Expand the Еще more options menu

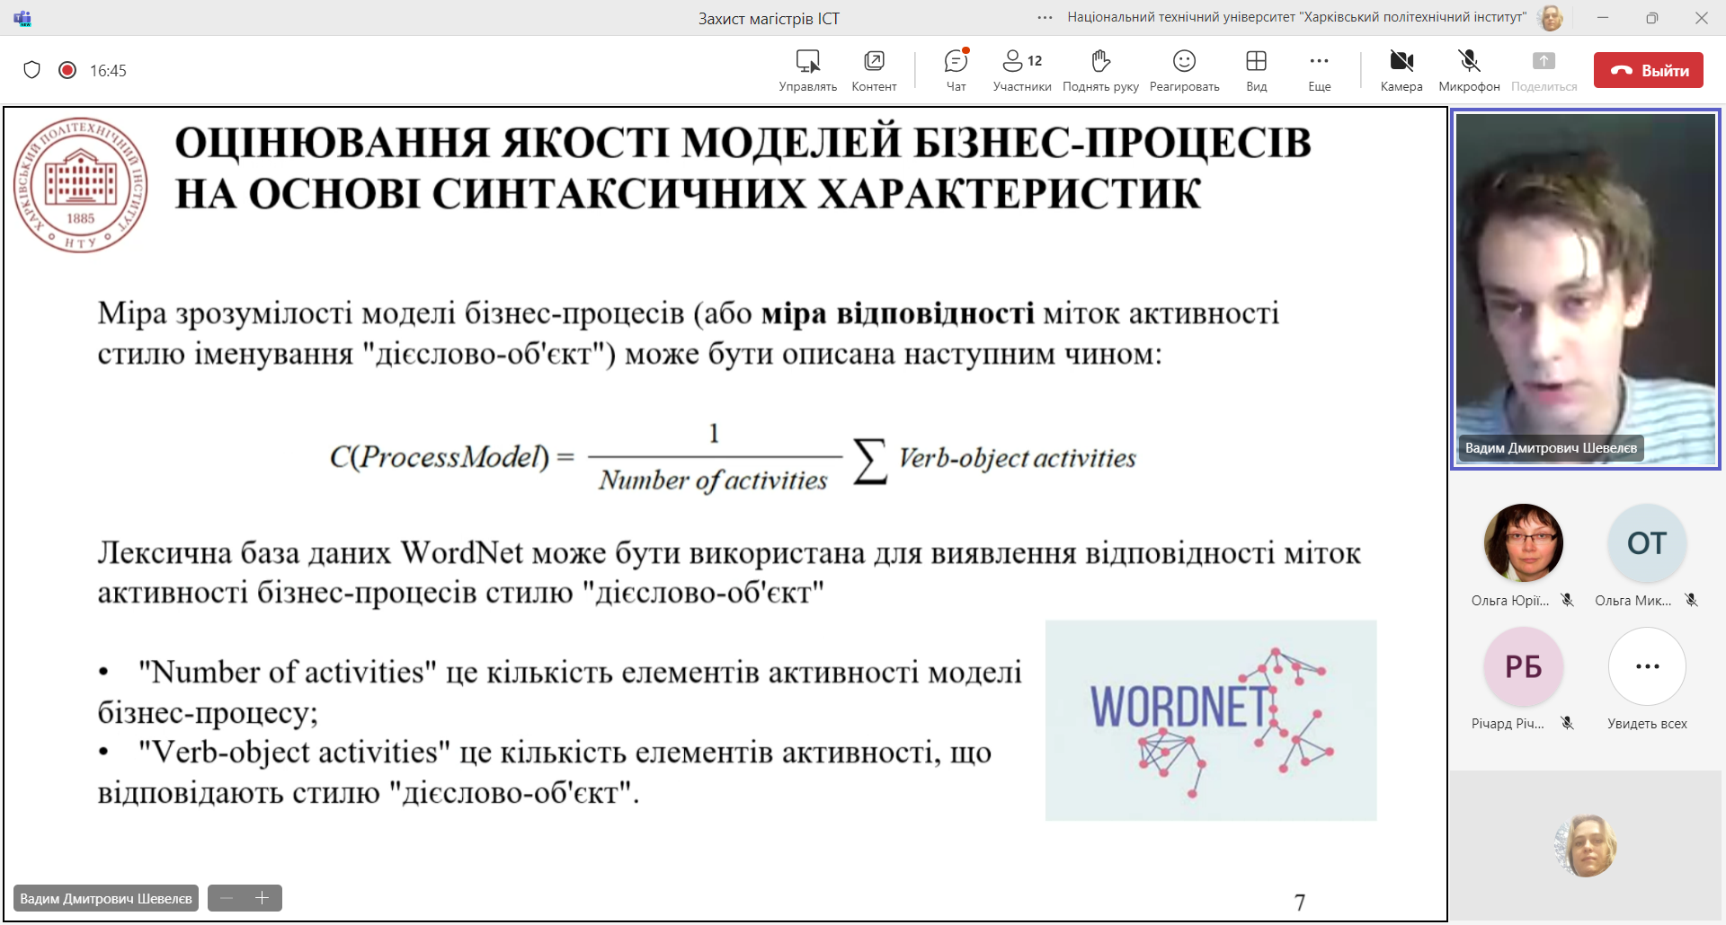[1319, 70]
